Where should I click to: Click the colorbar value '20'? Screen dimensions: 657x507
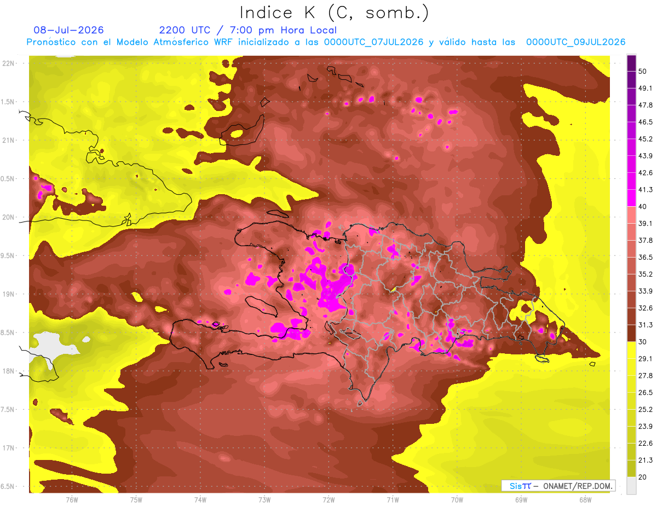coord(643,477)
